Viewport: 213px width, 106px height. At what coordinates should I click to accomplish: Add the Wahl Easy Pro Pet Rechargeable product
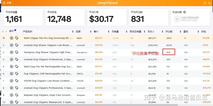tap(12, 66)
